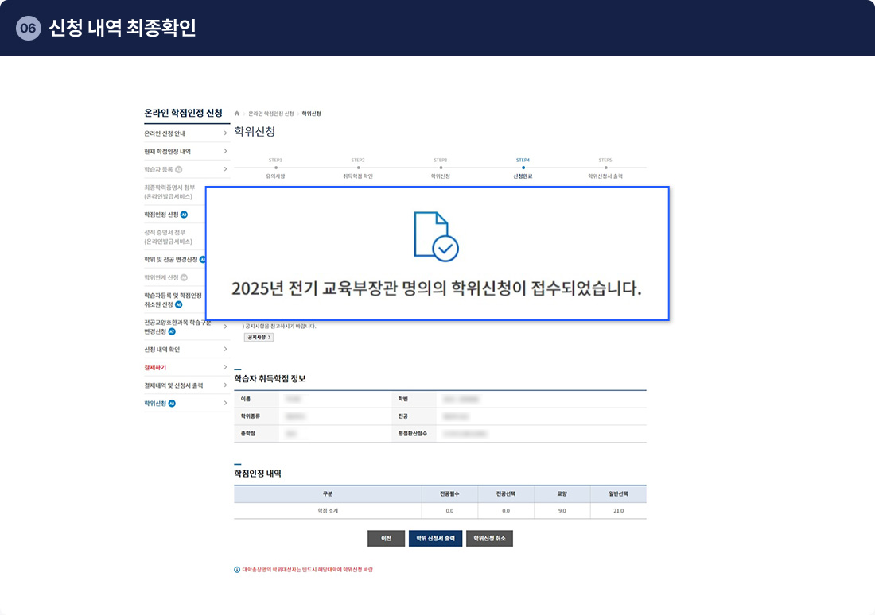
Task: Click the 학위신청 취소 button
Action: (x=489, y=538)
